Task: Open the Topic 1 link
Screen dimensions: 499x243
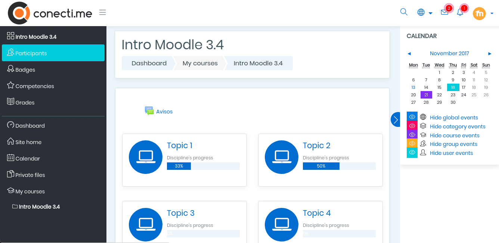Action: tap(180, 146)
